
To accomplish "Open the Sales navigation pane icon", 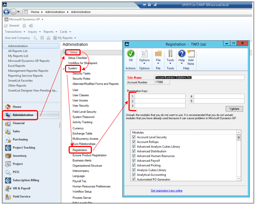I will [x=8, y=131].
